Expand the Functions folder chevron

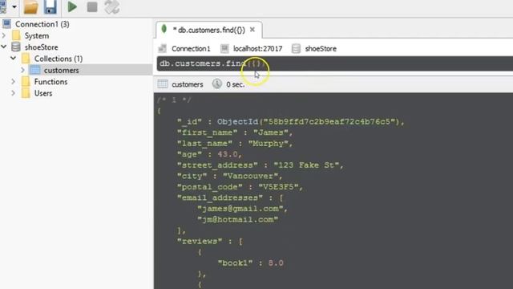point(14,81)
